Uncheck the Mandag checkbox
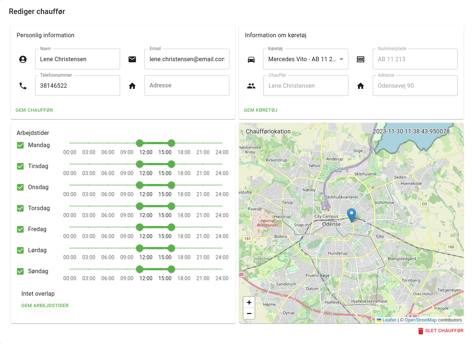This screenshot has height=344, width=474. click(x=21, y=145)
